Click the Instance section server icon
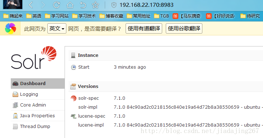Image resolution: width=263 pixels, height=138 pixels. (73, 55)
